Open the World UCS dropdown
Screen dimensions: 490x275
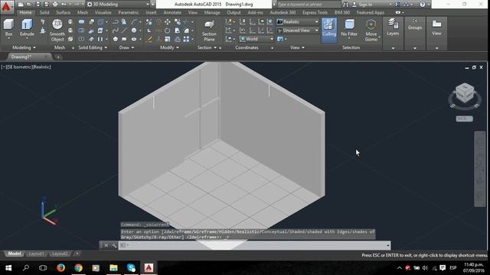point(256,39)
